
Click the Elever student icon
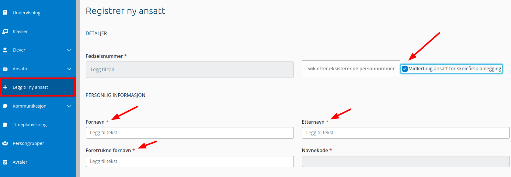coord(5,50)
